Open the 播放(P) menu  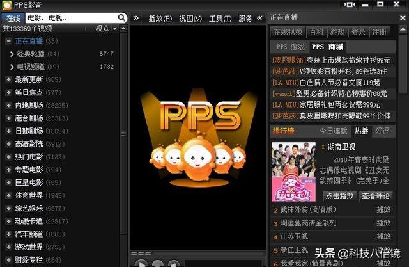160,19
